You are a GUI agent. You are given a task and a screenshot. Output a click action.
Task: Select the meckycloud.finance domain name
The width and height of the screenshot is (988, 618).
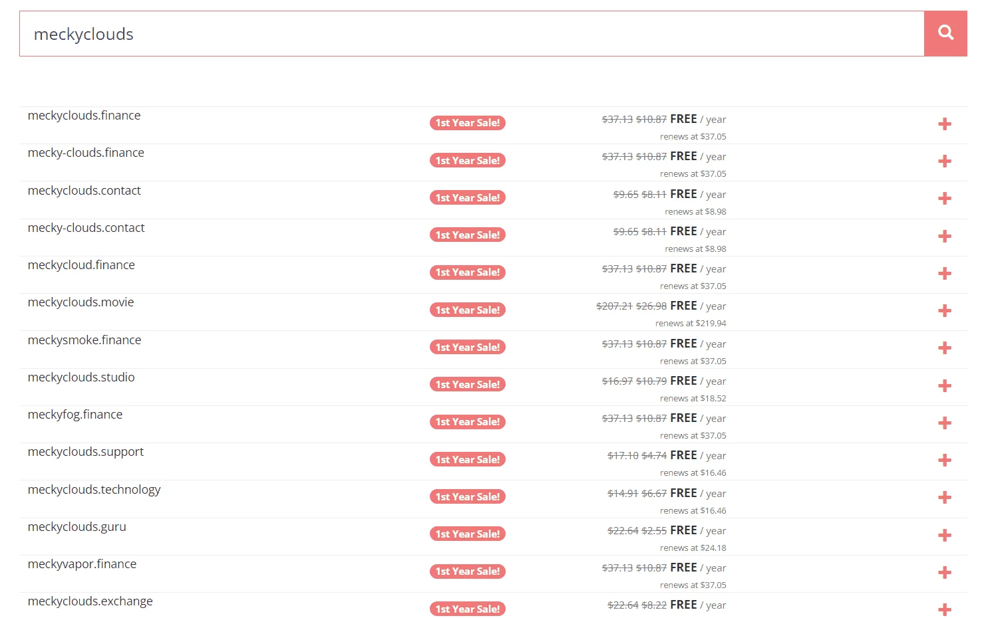click(81, 265)
